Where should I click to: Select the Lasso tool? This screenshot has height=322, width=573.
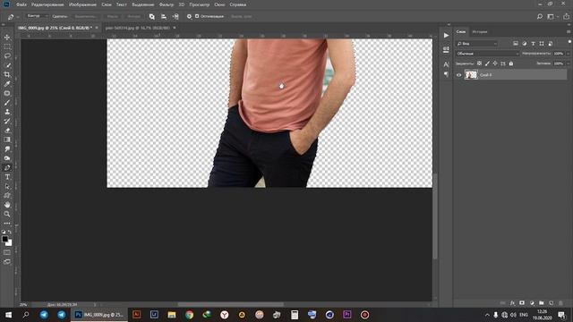[x=7, y=55]
